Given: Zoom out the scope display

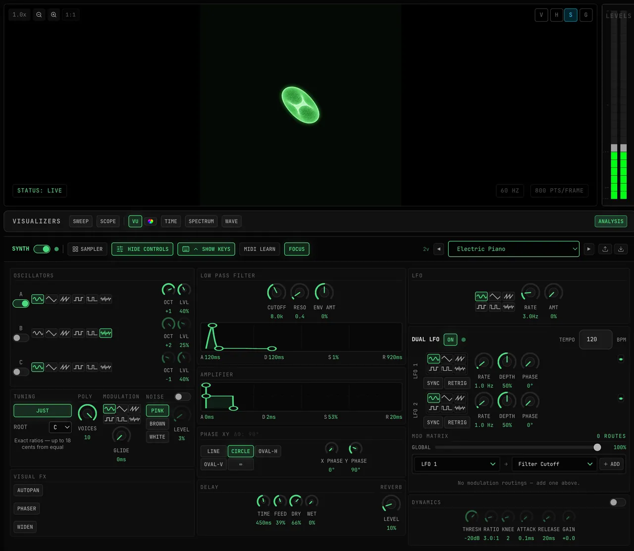Looking at the screenshot, I should [x=39, y=15].
